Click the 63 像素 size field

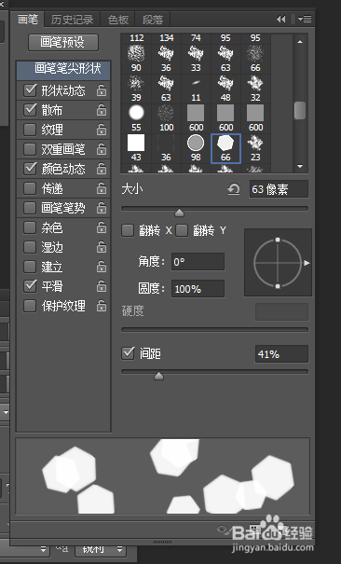279,189
